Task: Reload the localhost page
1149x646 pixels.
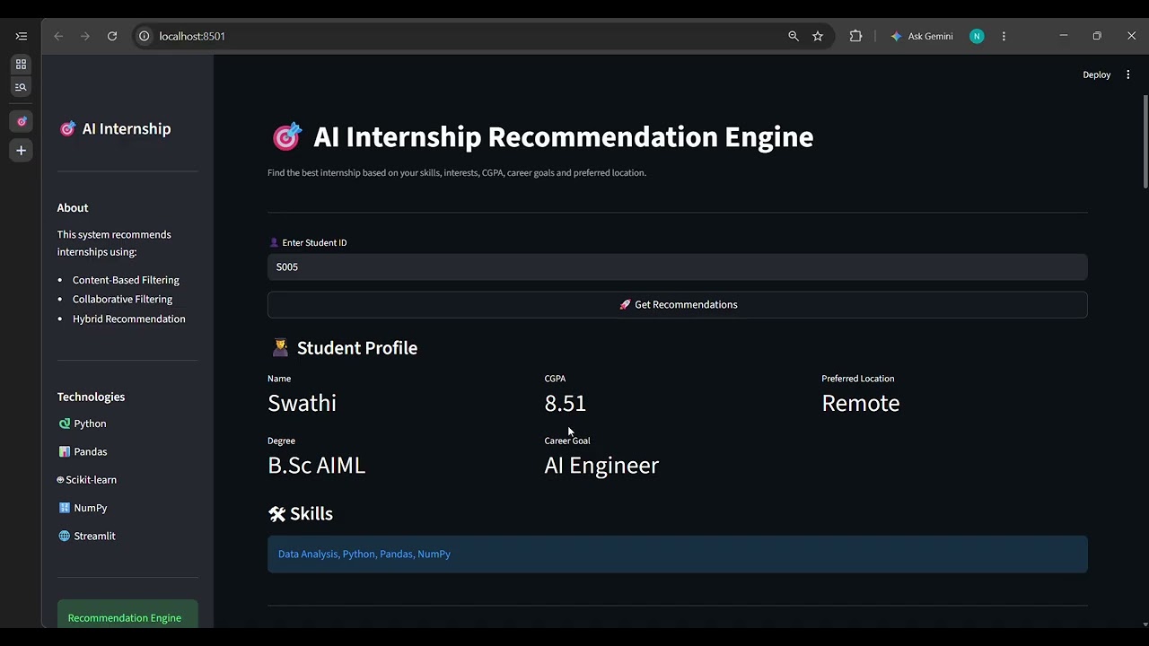Action: coord(112,36)
